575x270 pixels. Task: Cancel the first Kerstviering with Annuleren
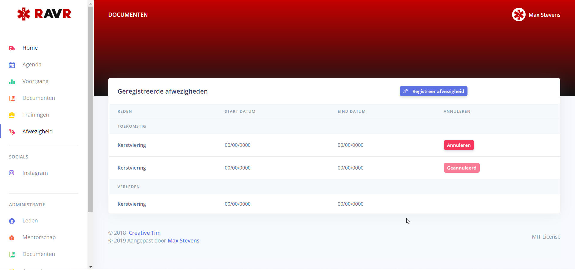pos(459,145)
